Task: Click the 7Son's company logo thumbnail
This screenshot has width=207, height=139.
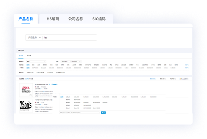Action: point(26,106)
